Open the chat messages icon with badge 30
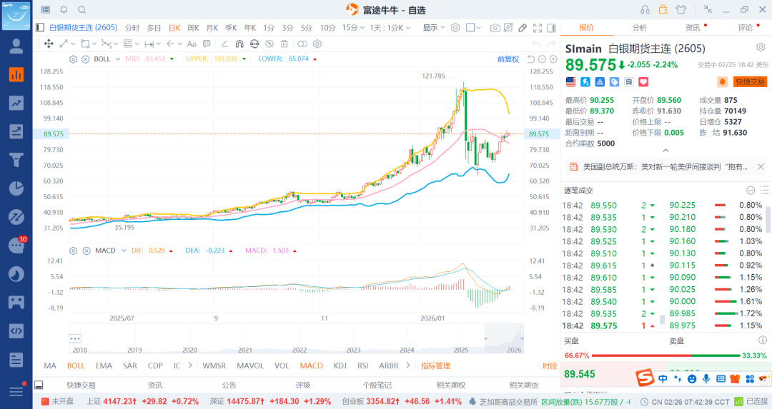This screenshot has height=409, width=772. [x=16, y=246]
